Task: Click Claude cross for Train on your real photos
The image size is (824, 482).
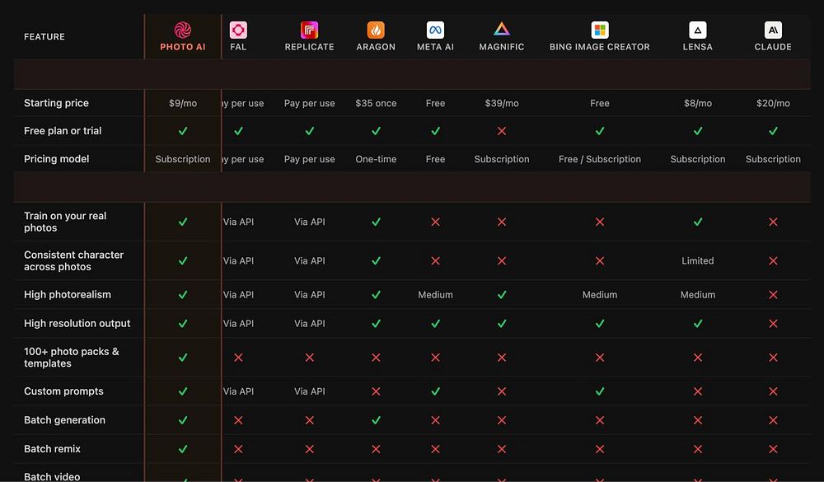Action: 773,222
